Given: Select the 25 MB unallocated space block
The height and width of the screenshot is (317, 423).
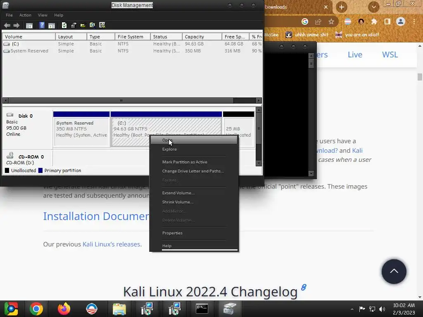Looking at the screenshot, I should pos(238,129).
